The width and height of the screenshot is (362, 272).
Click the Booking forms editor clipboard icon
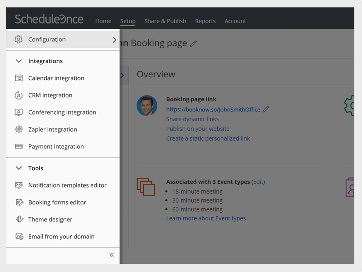[19, 202]
